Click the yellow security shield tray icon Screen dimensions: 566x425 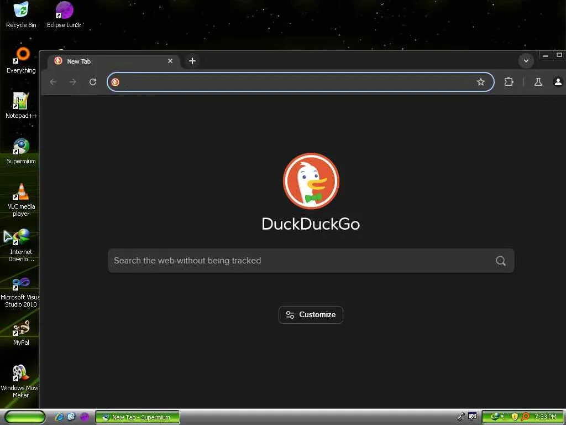515,417
